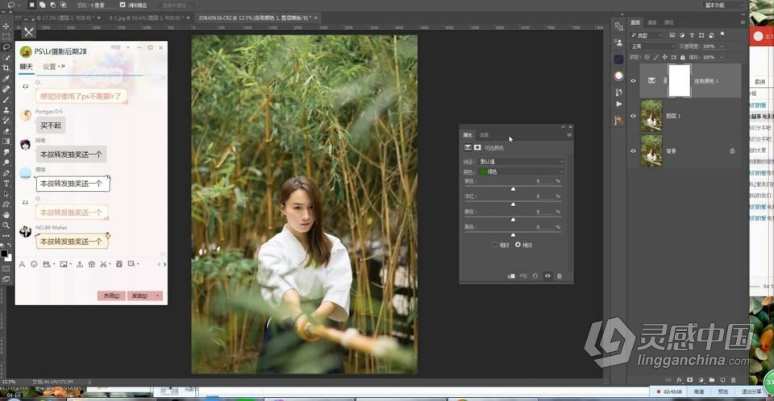Toggle visibility of 选取颜色 1 layer

pos(633,81)
